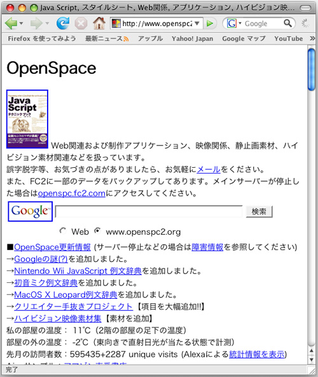Click the green Go arrow beside the URL
Viewport: 318px width, 377px height.
[210, 24]
